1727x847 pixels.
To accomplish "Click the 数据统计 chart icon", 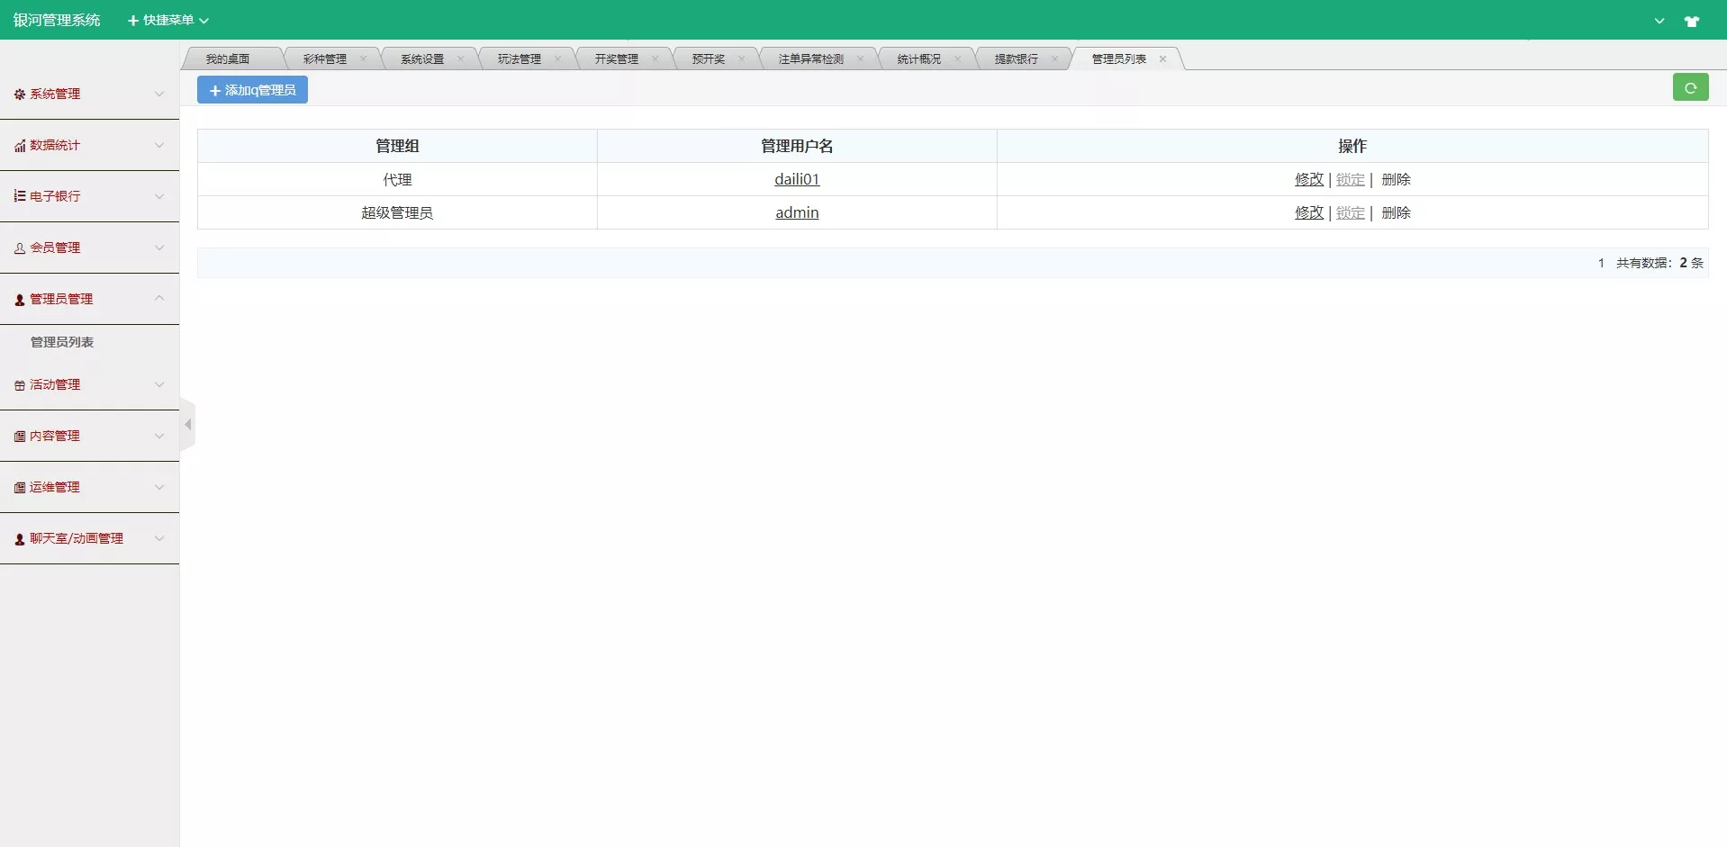I will coord(18,145).
